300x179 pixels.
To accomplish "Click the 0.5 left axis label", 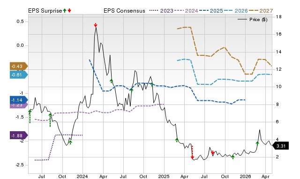I will click(x=20, y=22).
